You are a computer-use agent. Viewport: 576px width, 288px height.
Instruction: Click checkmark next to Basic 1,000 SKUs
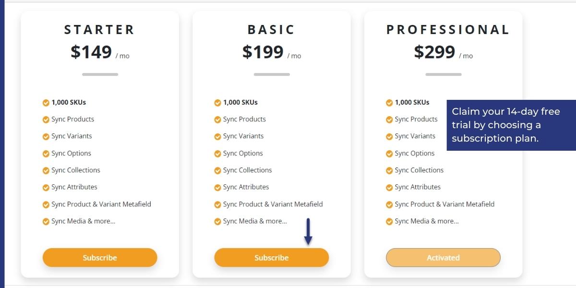[217, 103]
